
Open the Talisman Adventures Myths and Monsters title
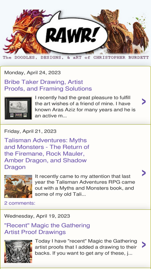point(47,154)
